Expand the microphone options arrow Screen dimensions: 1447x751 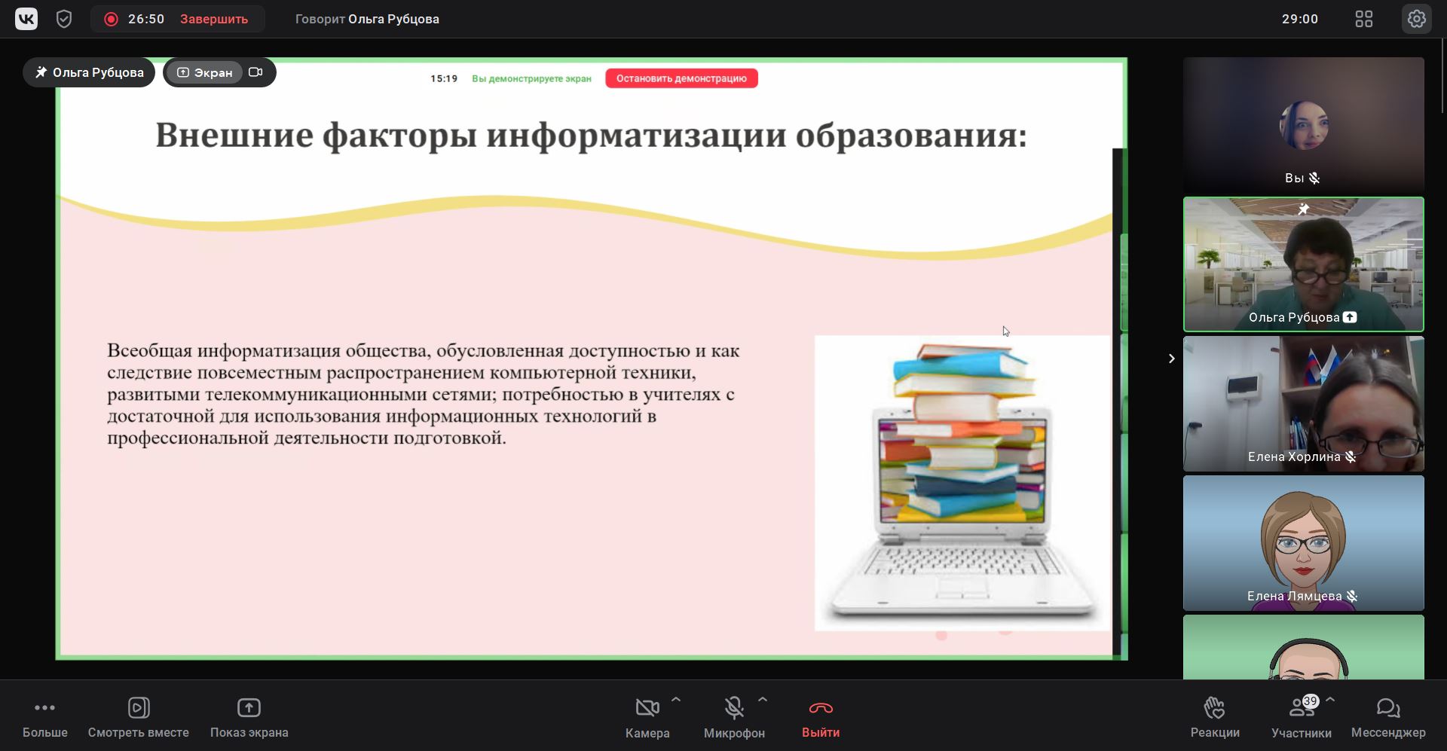(x=763, y=700)
